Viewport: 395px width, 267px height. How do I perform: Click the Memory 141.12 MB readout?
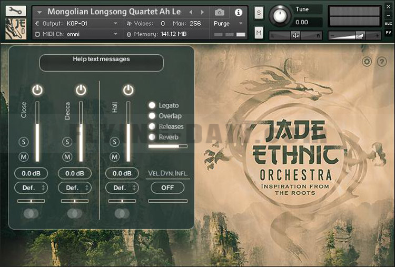174,34
